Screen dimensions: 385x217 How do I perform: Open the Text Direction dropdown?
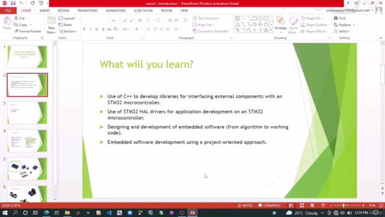[206, 18]
